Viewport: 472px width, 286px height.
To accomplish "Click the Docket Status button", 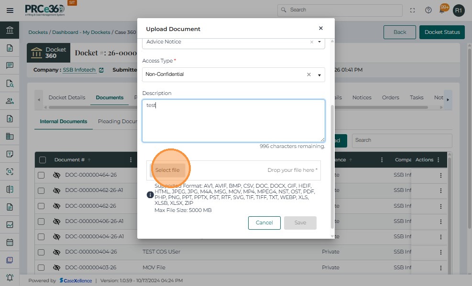I will [x=442, y=32].
